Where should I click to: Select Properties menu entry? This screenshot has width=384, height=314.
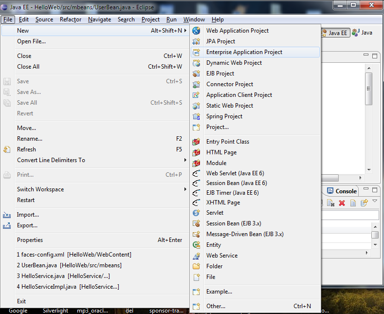95,240
